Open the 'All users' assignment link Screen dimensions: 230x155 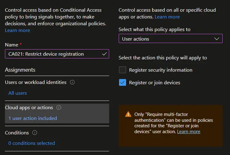click(x=18, y=93)
